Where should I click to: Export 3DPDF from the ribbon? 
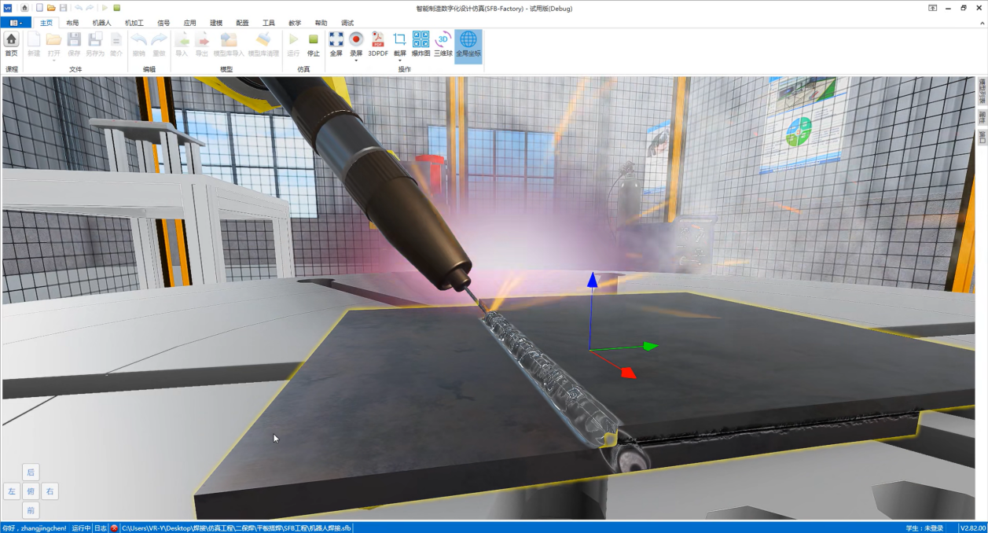coord(378,43)
